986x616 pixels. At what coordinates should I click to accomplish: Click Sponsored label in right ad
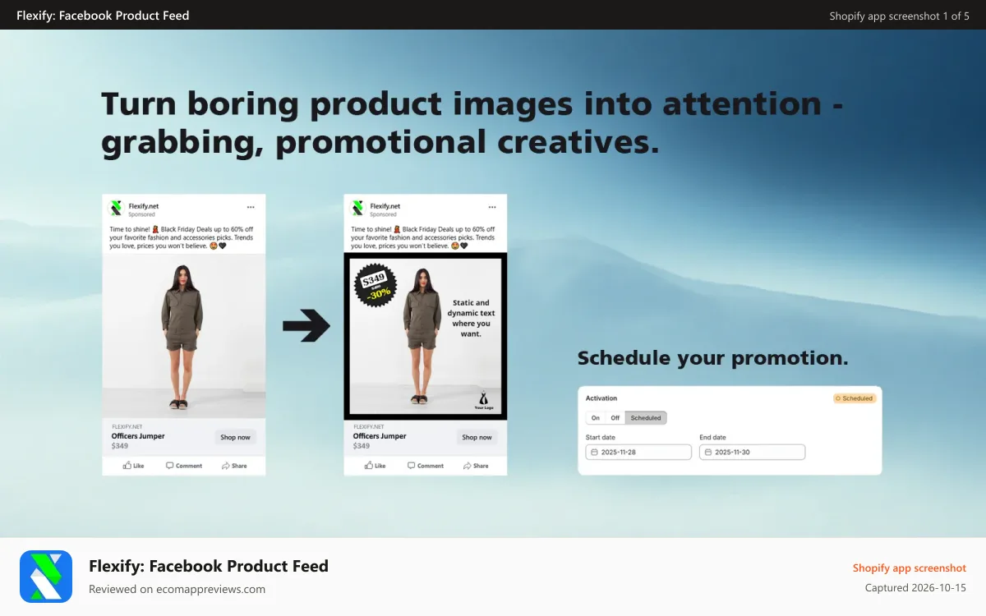click(383, 214)
